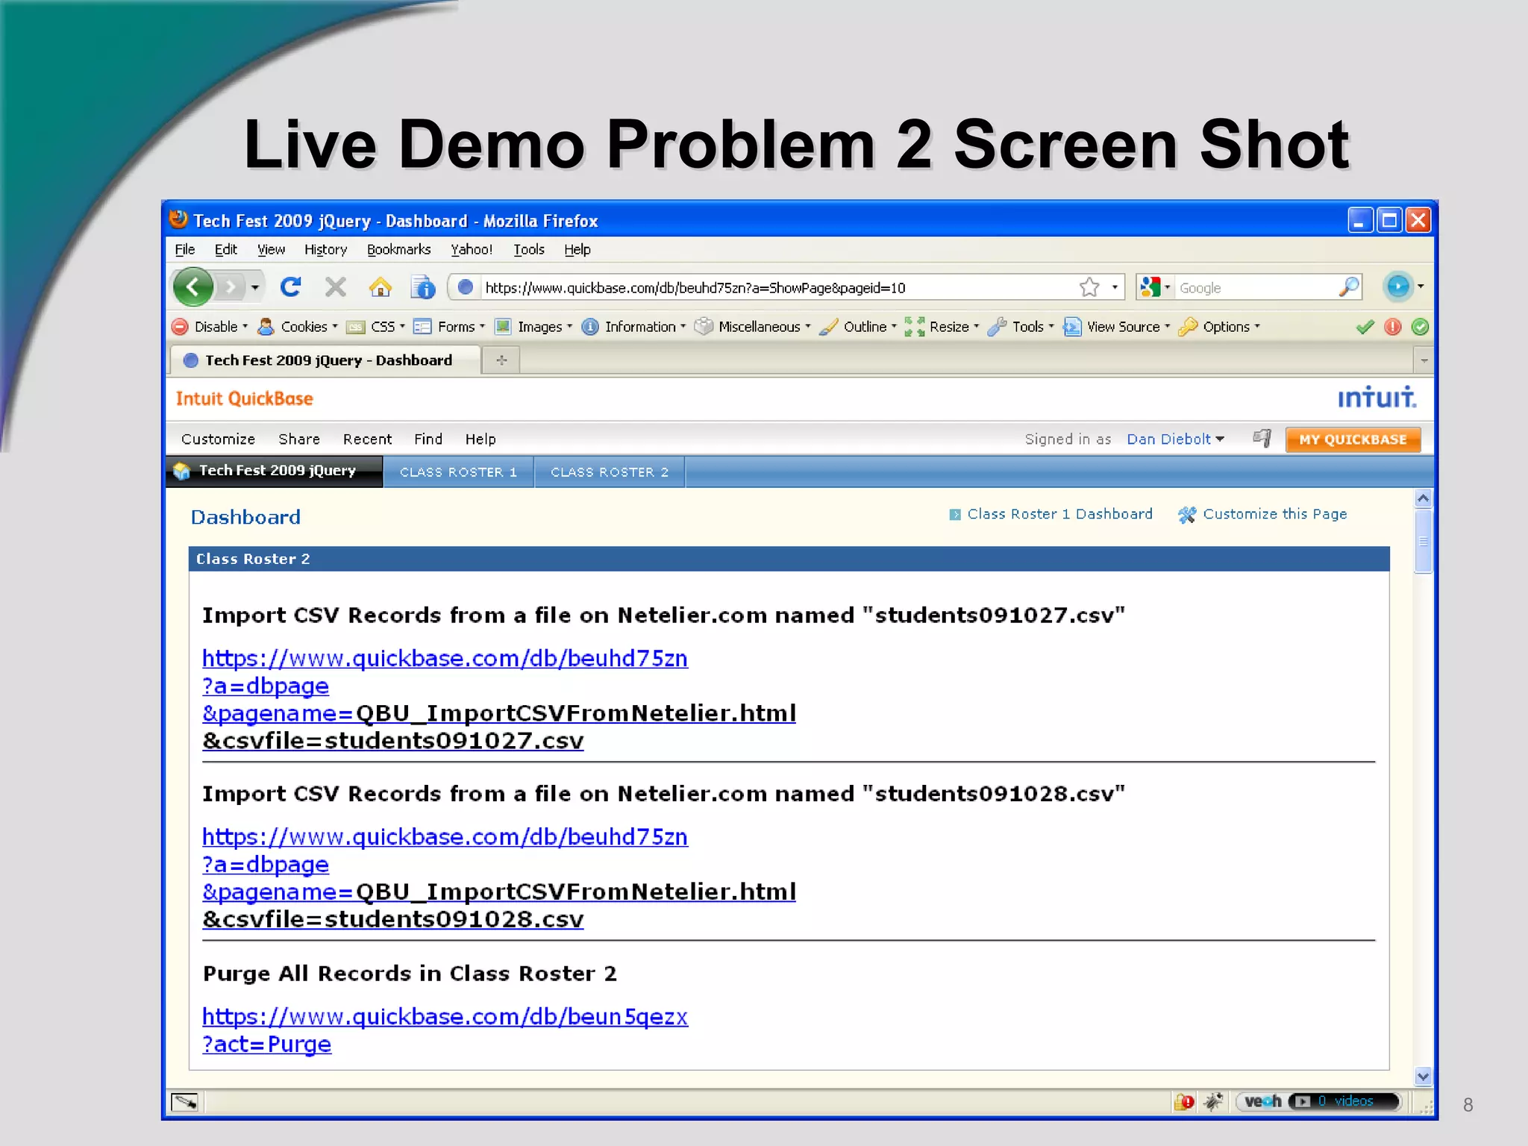The image size is (1528, 1146).
Task: Click the Intuit QuickBase header link
Action: (x=244, y=398)
